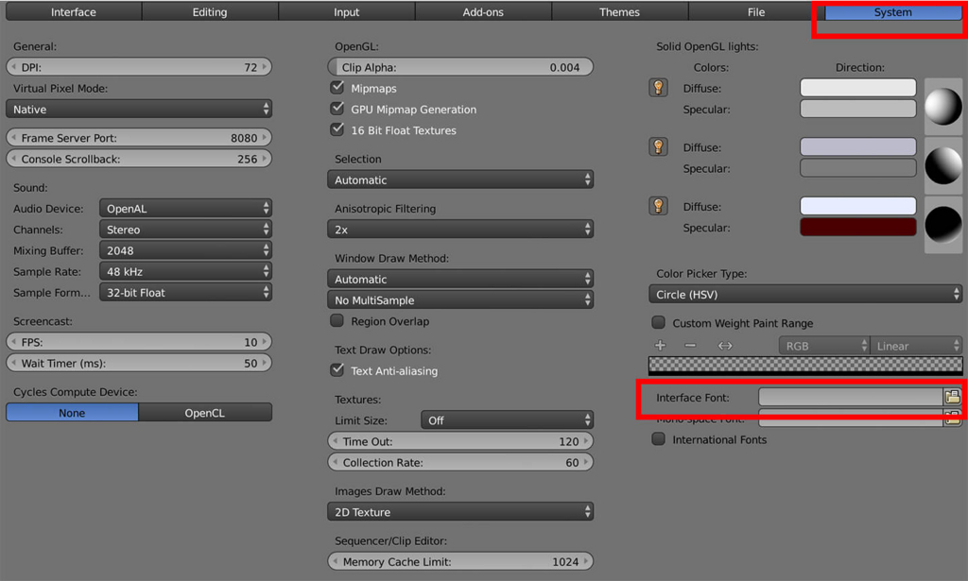Open Mixing Buffer 2048 dropdown

pyautogui.click(x=186, y=250)
